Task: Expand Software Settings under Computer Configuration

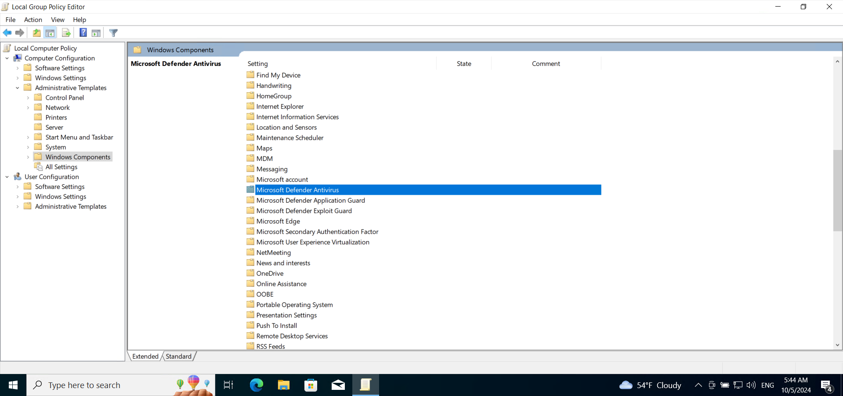Action: click(x=18, y=68)
